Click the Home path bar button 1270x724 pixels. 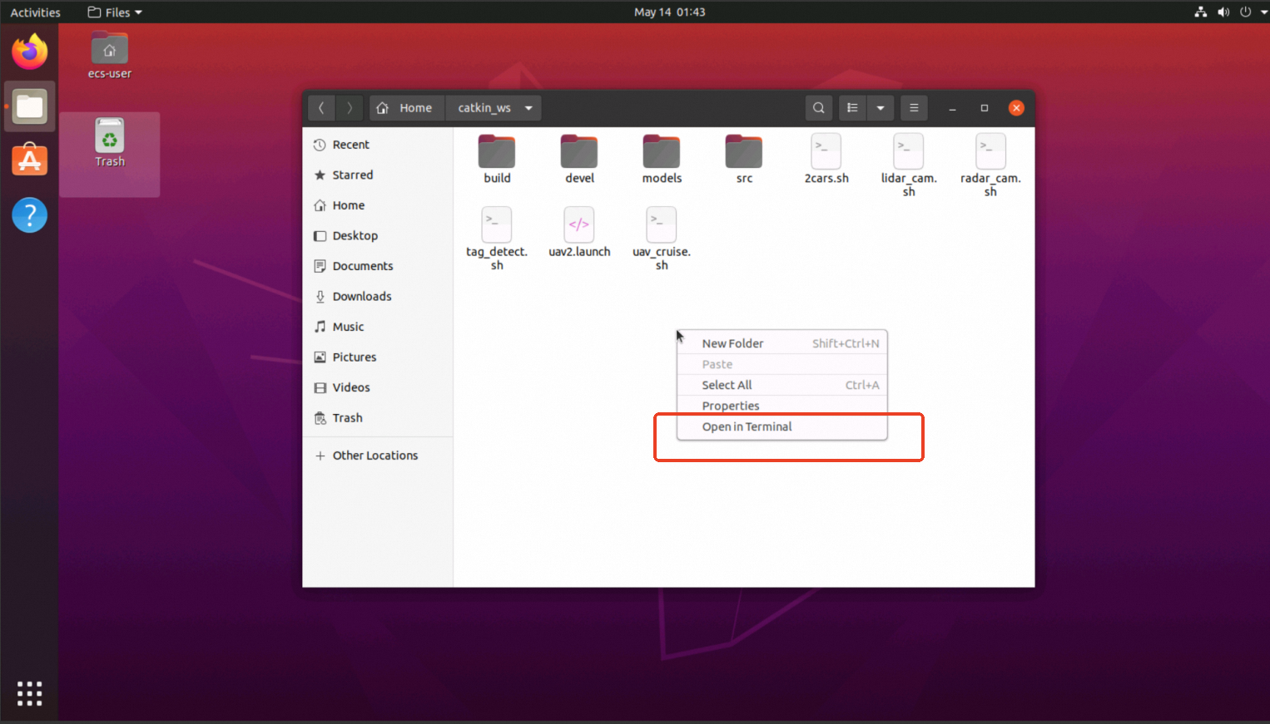click(x=406, y=108)
